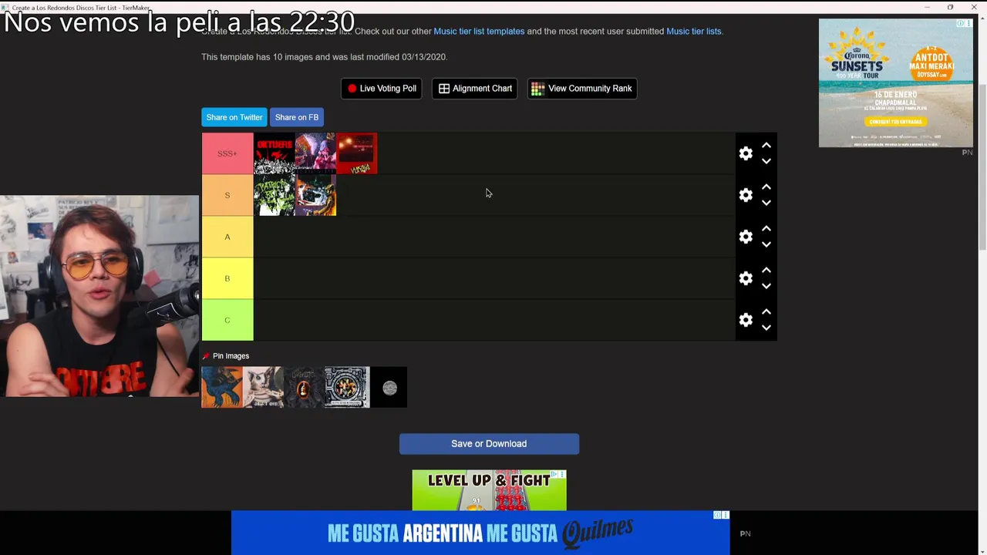Move C tier row up

pos(766,312)
